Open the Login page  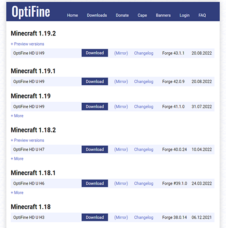click(x=184, y=15)
